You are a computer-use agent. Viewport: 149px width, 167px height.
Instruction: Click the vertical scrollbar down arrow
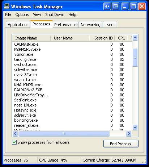[135, 127]
